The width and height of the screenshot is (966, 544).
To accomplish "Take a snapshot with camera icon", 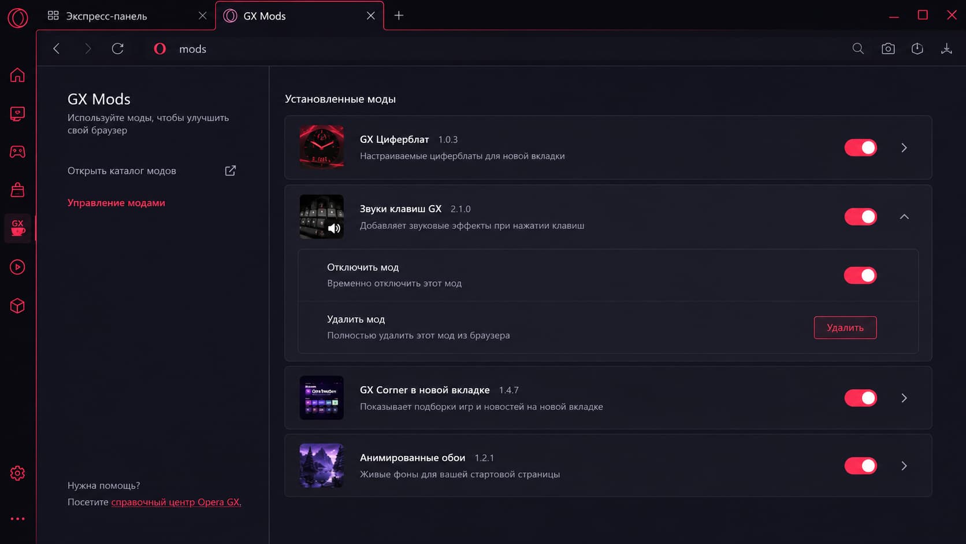I will [x=888, y=49].
